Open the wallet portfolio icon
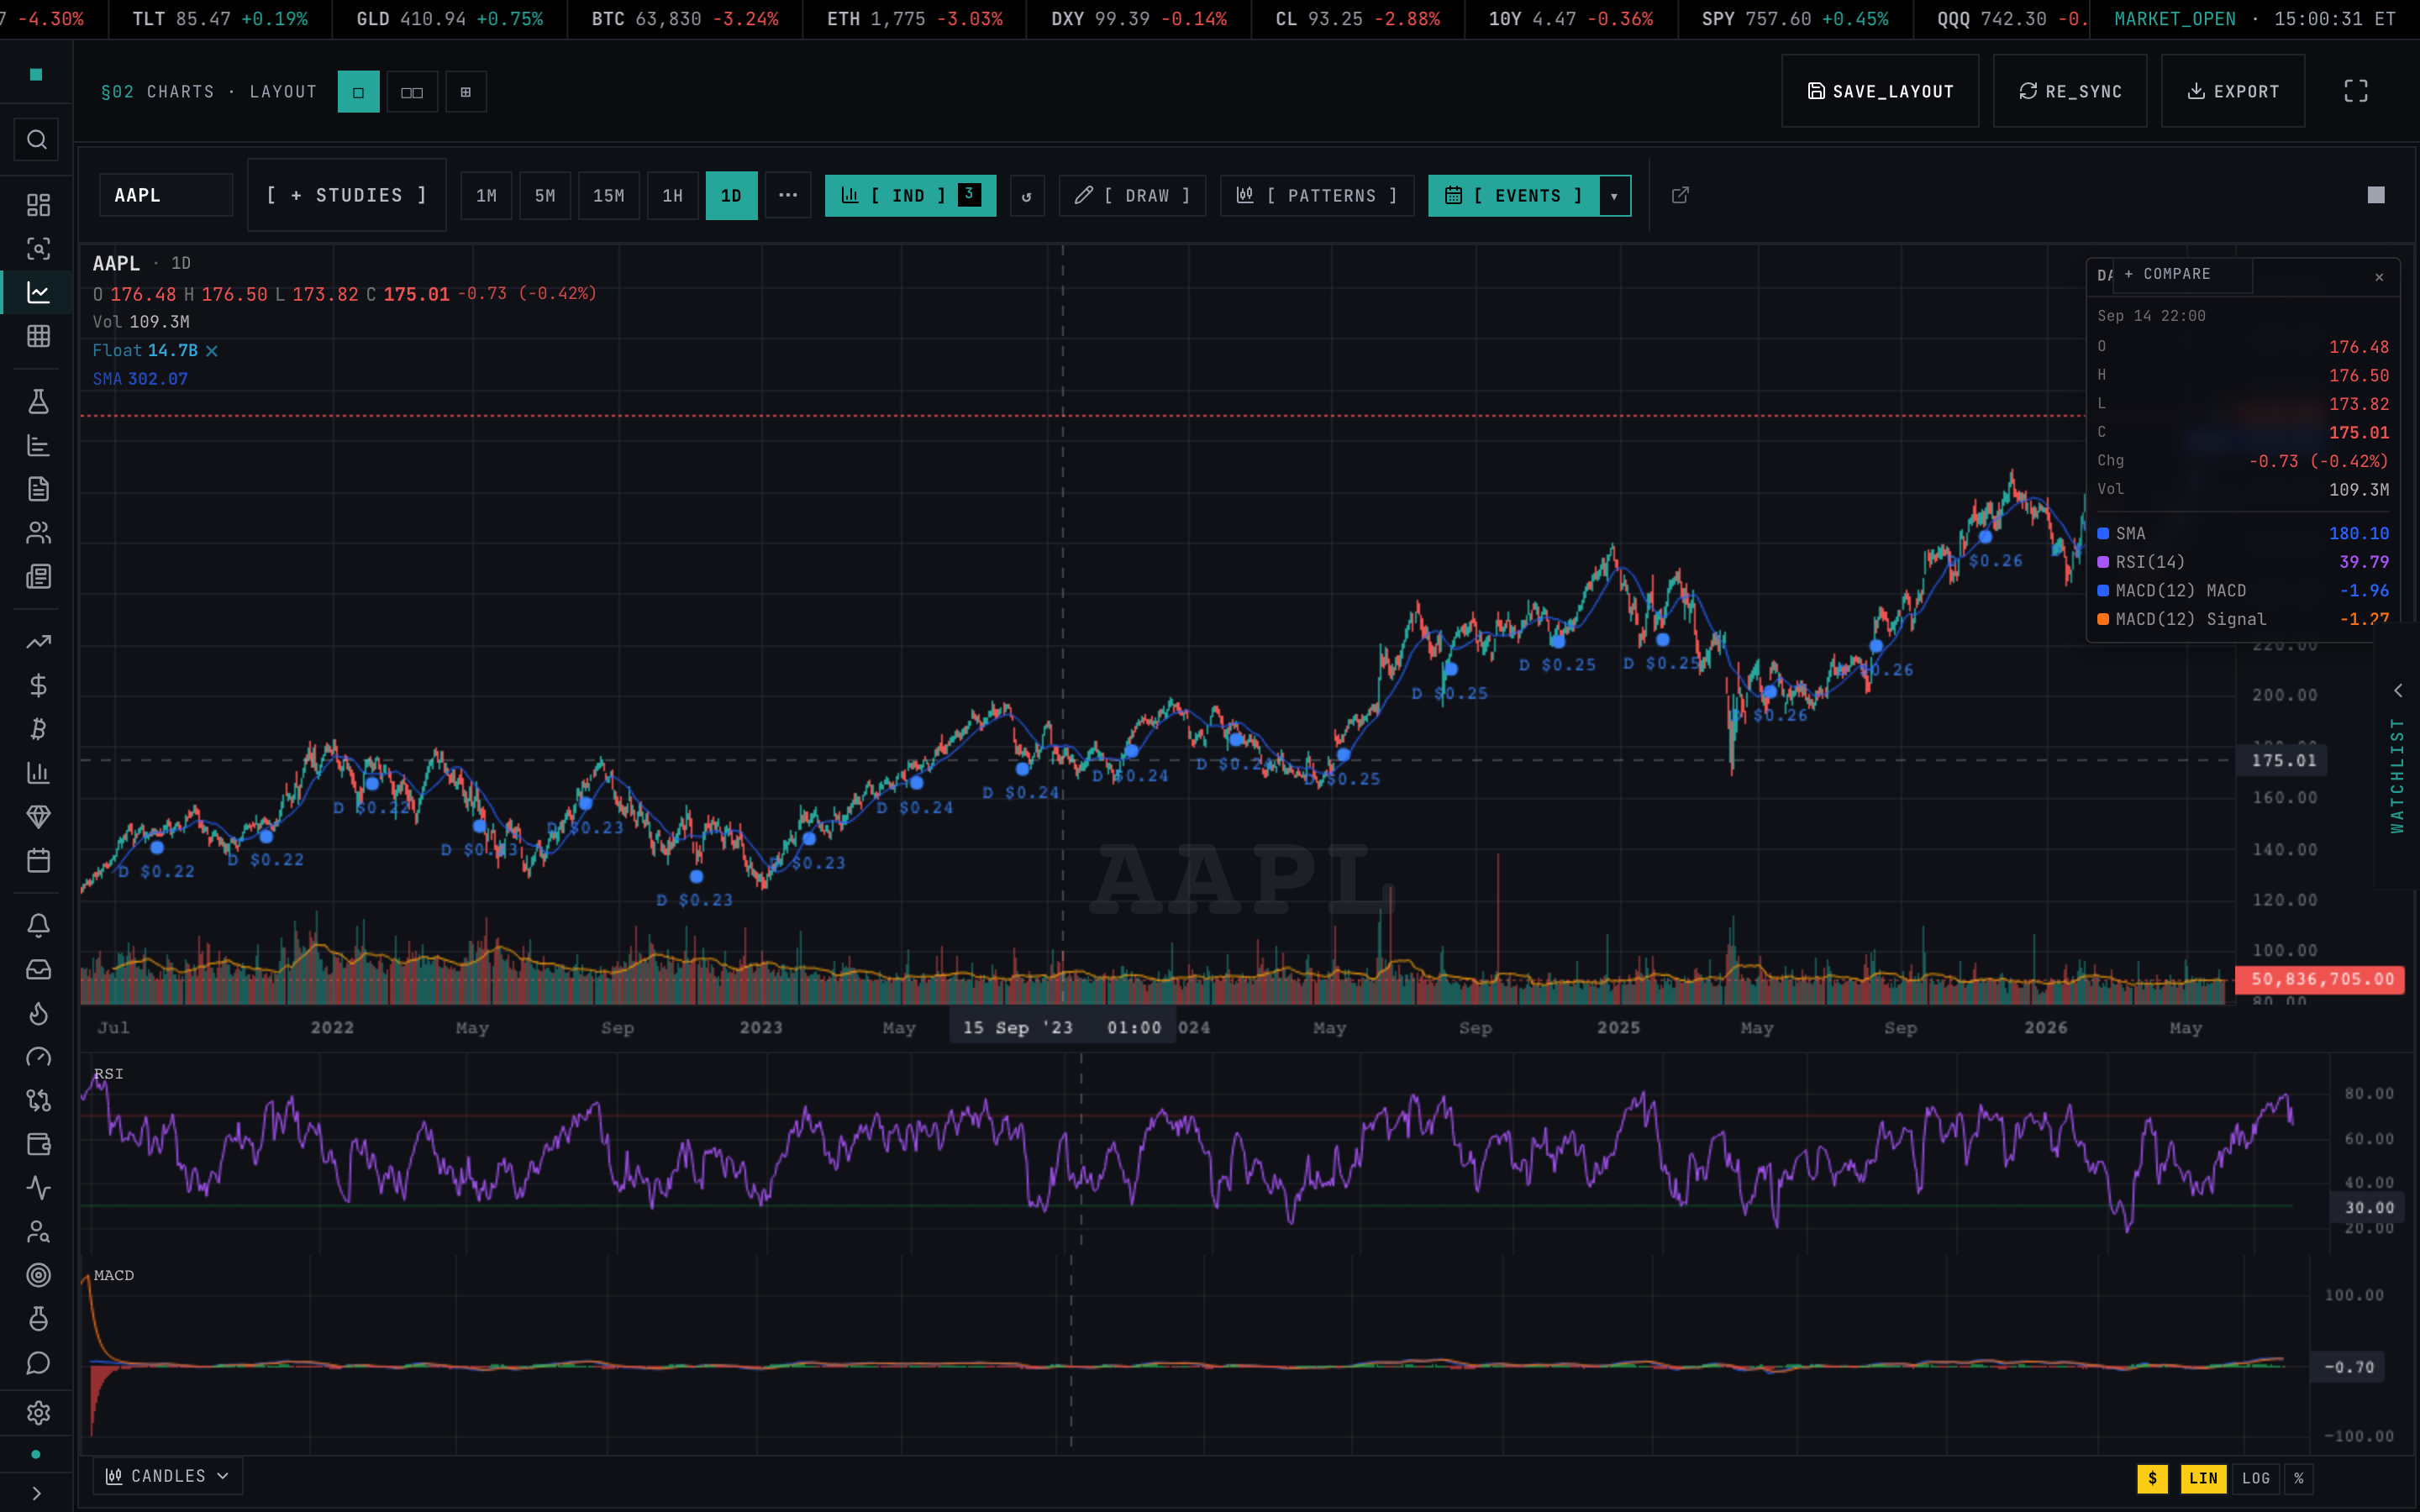The image size is (2420, 1512). coord(38,1145)
